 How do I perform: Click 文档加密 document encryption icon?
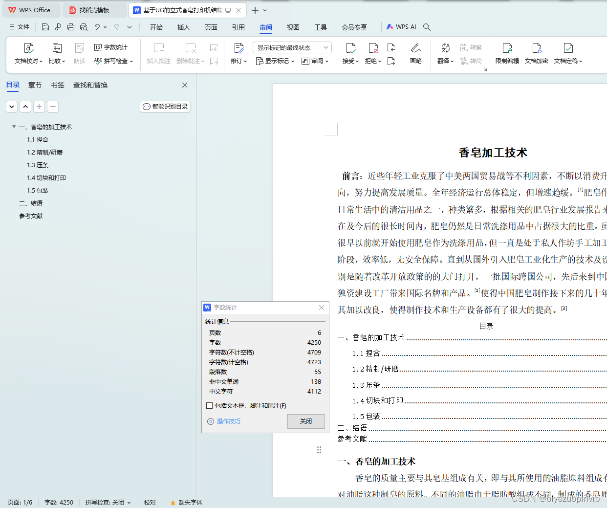[x=537, y=53]
